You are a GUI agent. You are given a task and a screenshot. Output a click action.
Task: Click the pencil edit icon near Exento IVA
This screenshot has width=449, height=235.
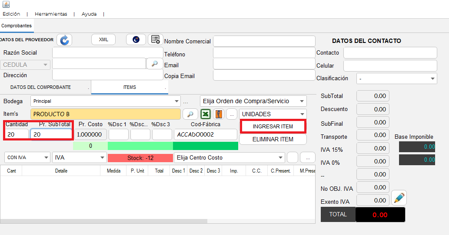point(399,198)
